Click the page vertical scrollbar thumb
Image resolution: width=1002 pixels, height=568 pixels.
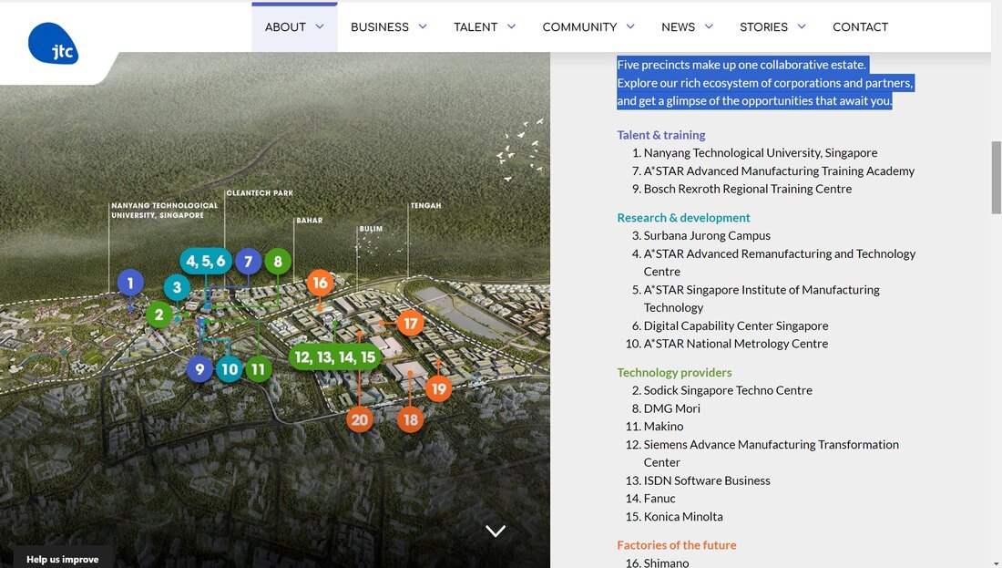click(996, 178)
